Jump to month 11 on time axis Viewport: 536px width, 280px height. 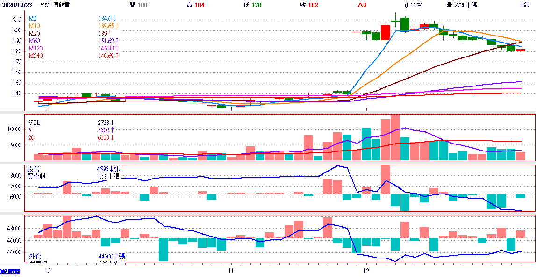pyautogui.click(x=231, y=271)
